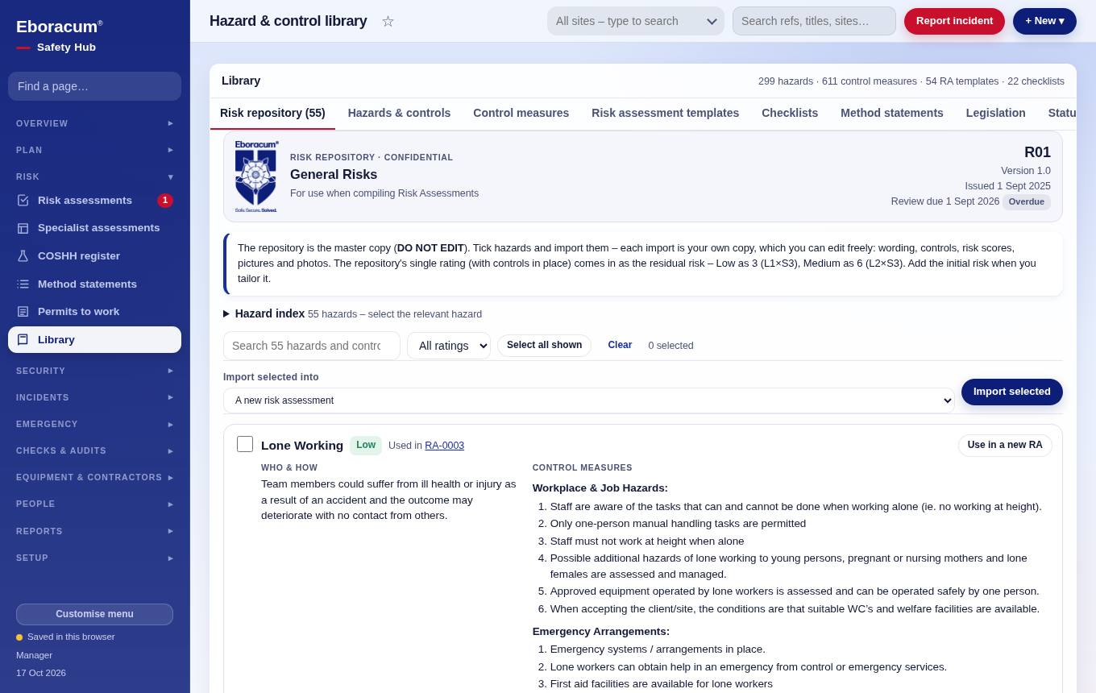
Task: Expand the REPORTS sidebar section
Action: (94, 531)
